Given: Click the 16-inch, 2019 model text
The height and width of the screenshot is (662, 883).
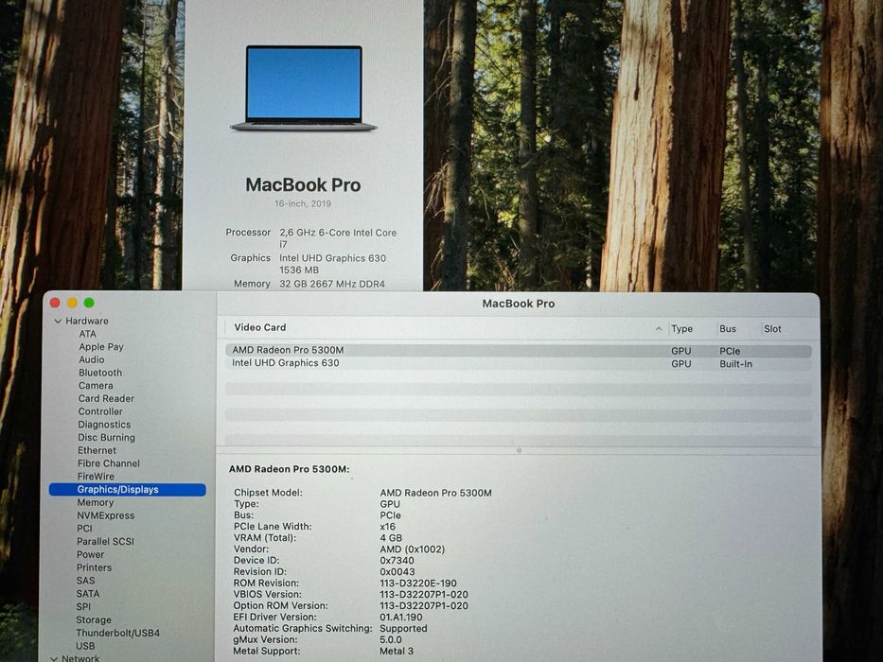Looking at the screenshot, I should point(303,203).
